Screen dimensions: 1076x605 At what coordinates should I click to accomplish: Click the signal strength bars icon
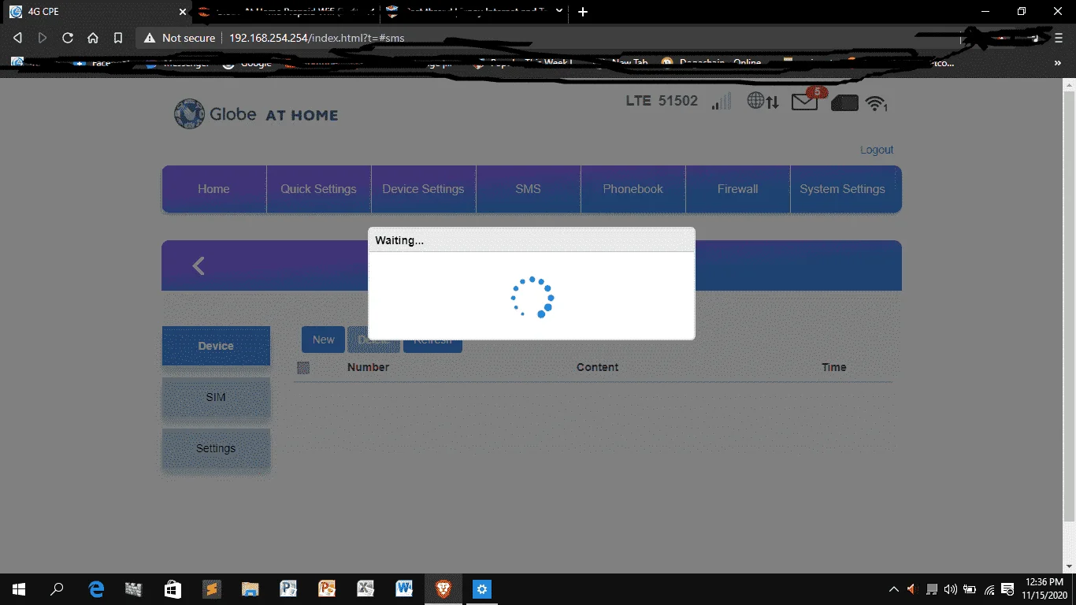(x=721, y=101)
